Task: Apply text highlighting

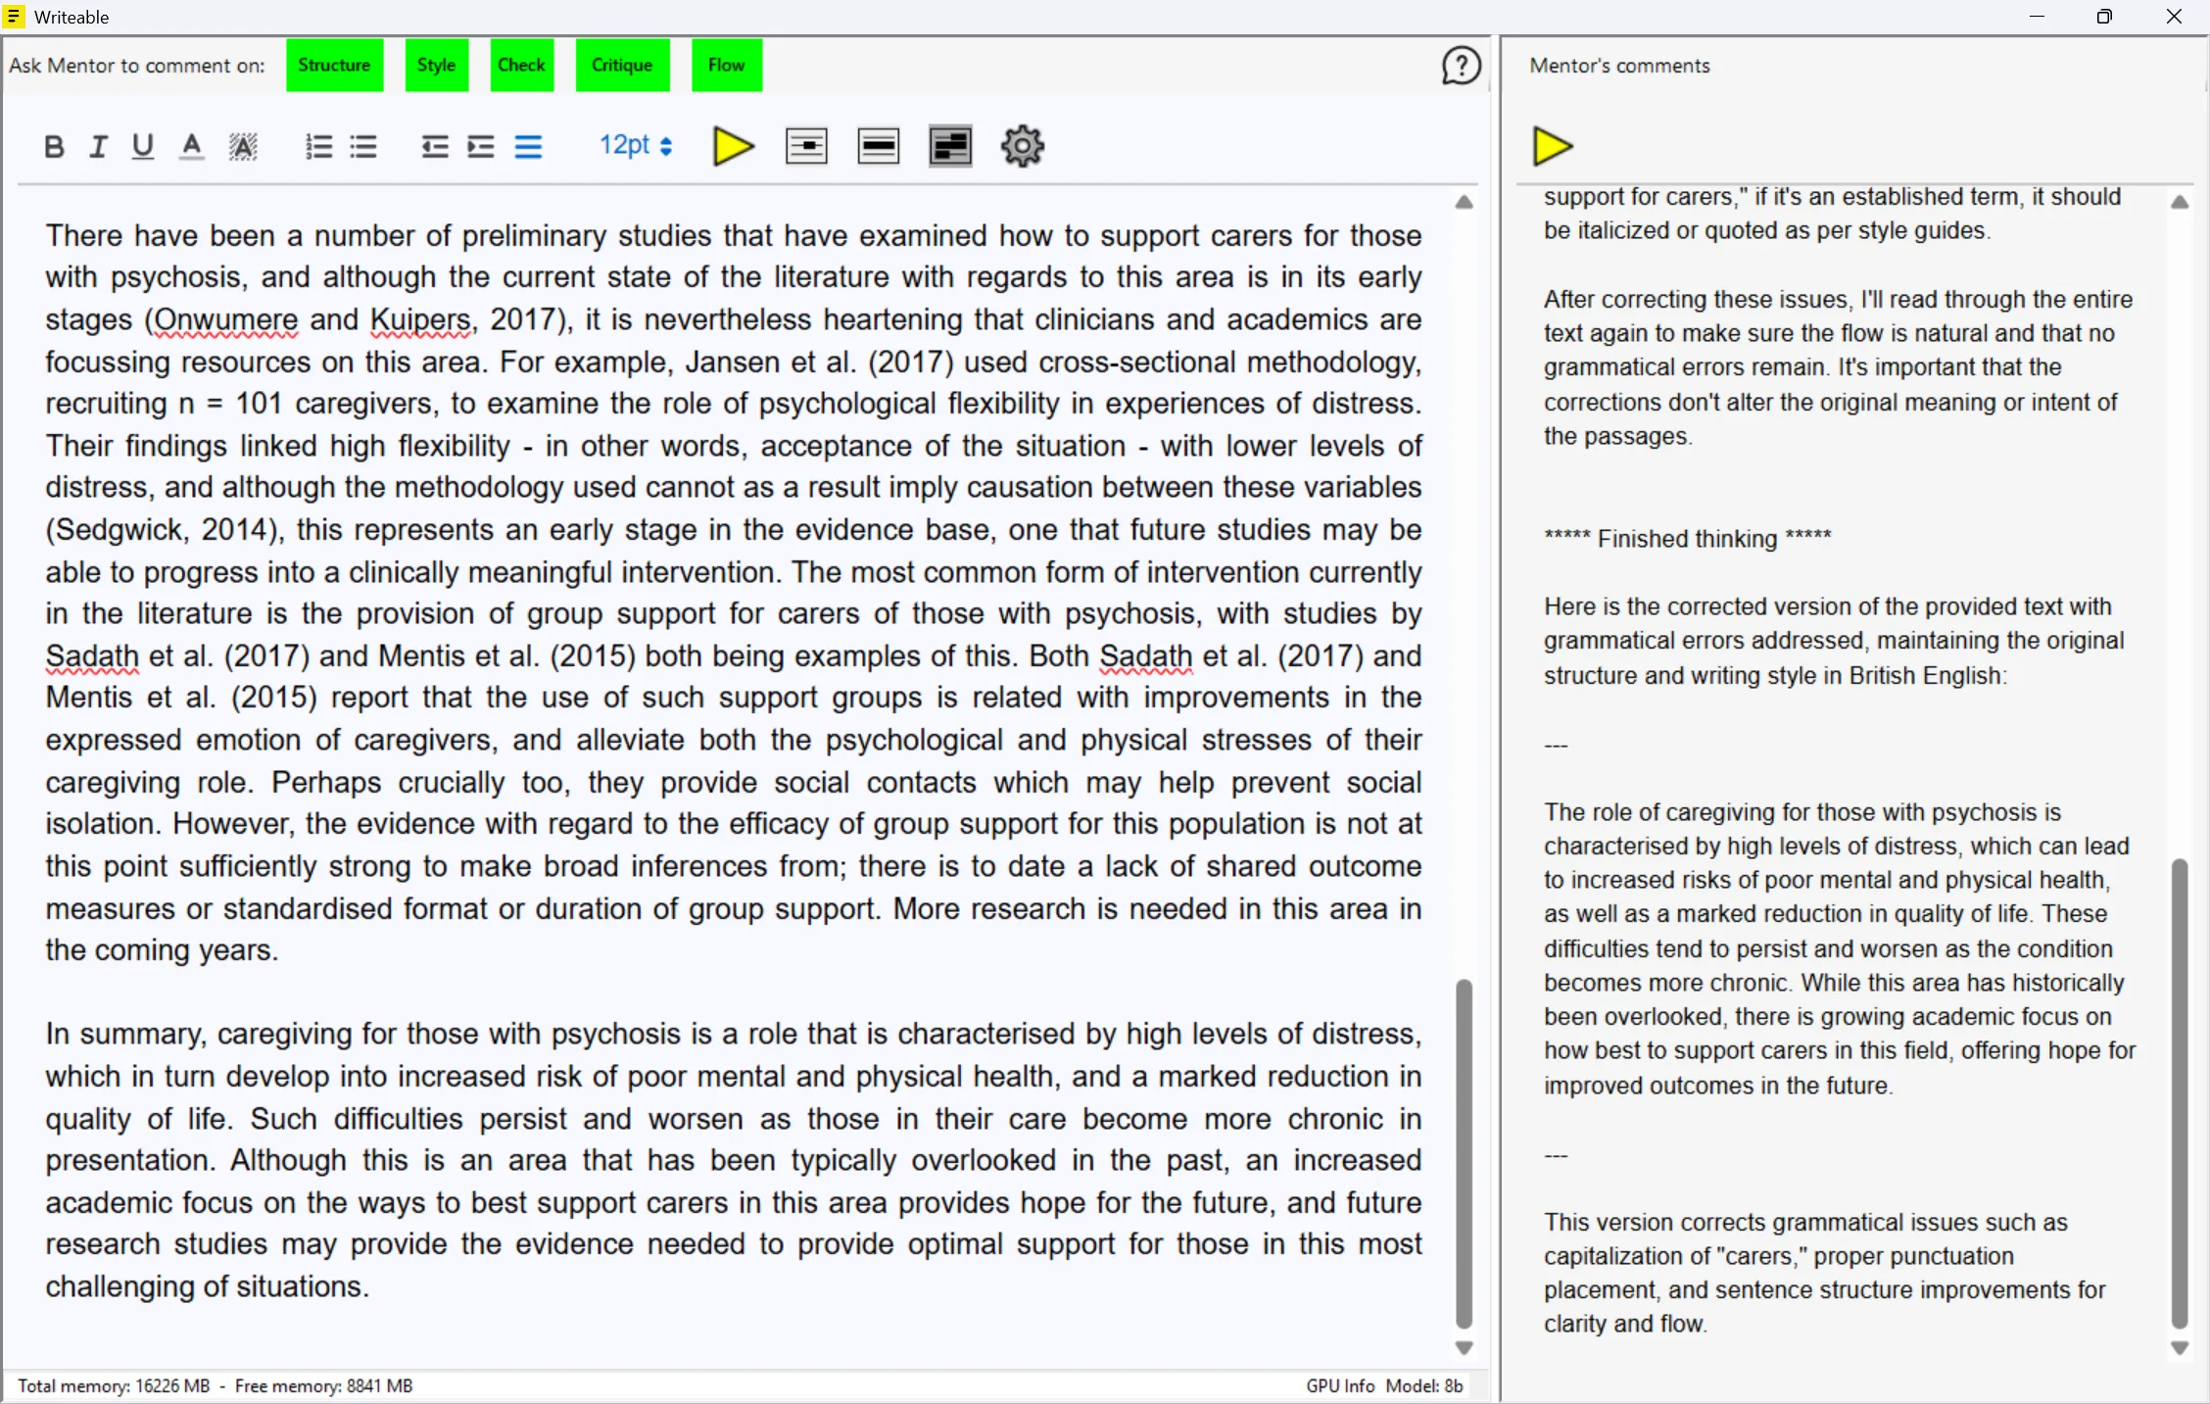Action: [x=242, y=146]
